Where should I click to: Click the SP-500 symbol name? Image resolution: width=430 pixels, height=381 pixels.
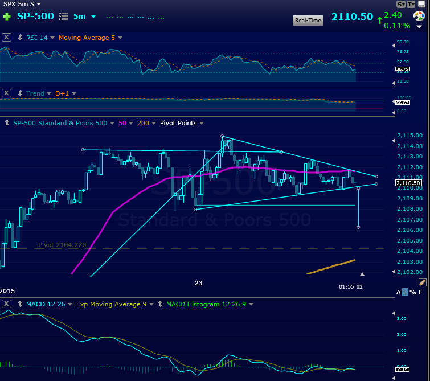(x=35, y=16)
